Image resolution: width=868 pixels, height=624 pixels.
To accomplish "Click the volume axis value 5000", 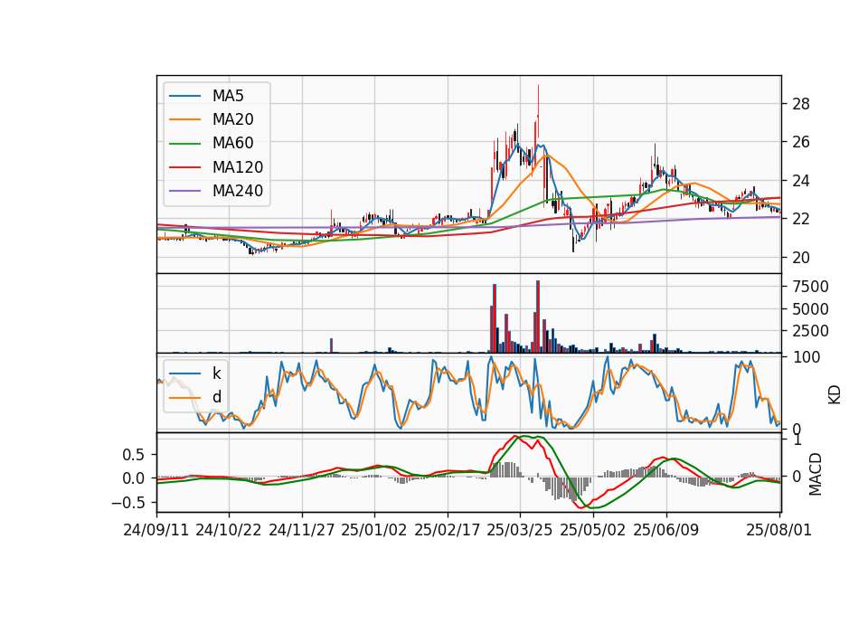I will (x=810, y=309).
